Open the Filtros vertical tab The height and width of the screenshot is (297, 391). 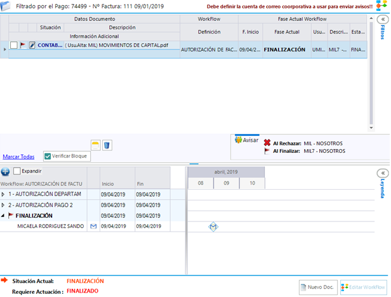pyautogui.click(x=383, y=32)
